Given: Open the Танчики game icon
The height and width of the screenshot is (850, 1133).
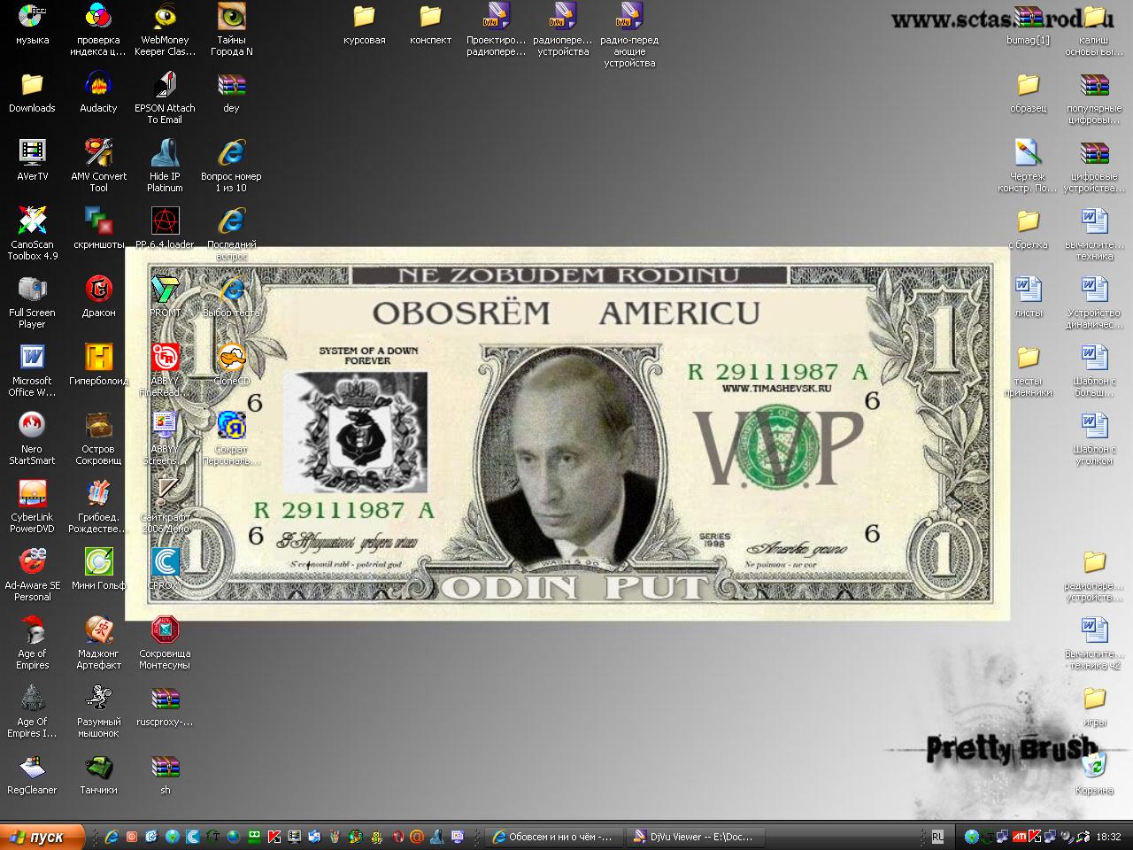Looking at the screenshot, I should pos(98,775).
